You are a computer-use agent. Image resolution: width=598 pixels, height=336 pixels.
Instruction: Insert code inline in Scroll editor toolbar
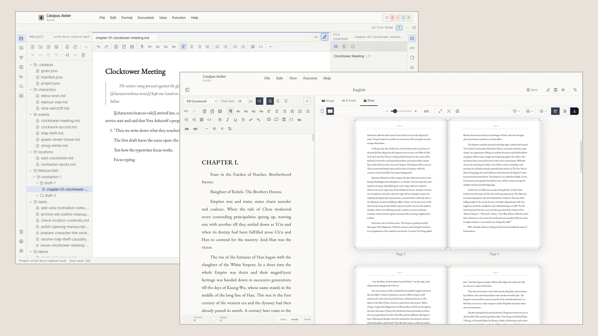261,47
